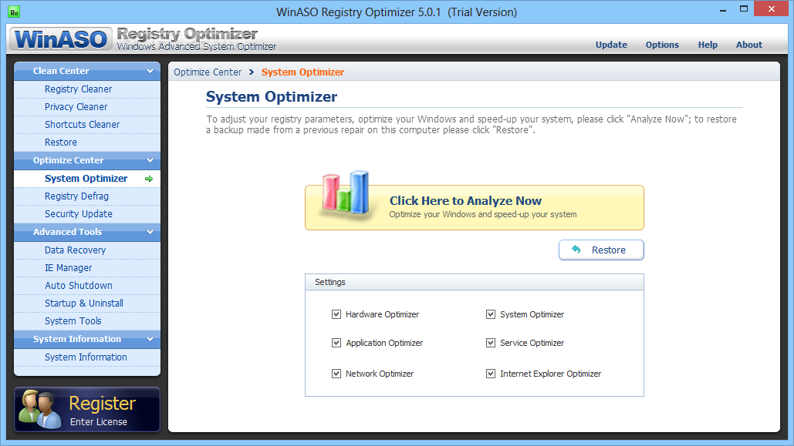794x446 pixels.
Task: Disable the Service Optimizer checkbox
Action: click(491, 342)
